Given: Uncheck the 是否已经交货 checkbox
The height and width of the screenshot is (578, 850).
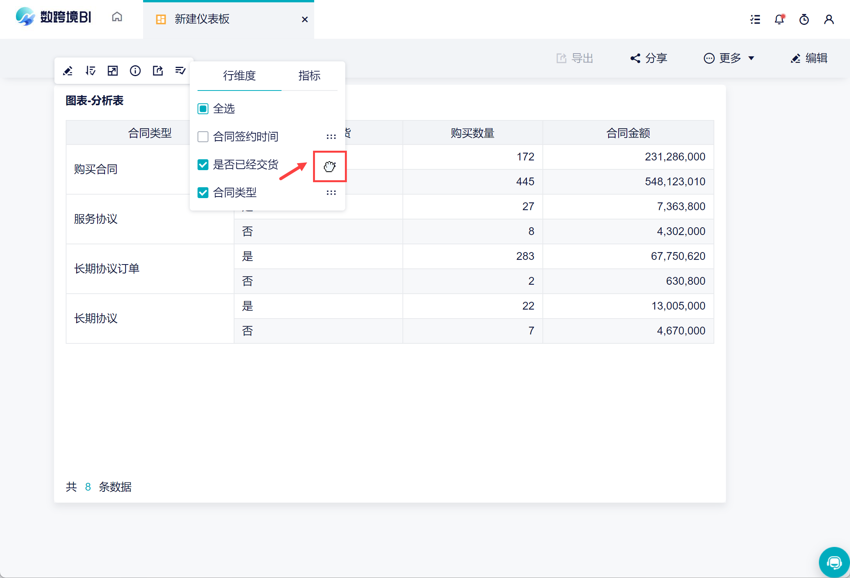Looking at the screenshot, I should pyautogui.click(x=203, y=165).
